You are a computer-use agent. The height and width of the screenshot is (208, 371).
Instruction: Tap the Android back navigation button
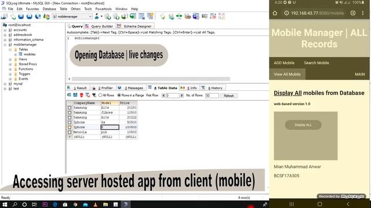tap(348, 204)
